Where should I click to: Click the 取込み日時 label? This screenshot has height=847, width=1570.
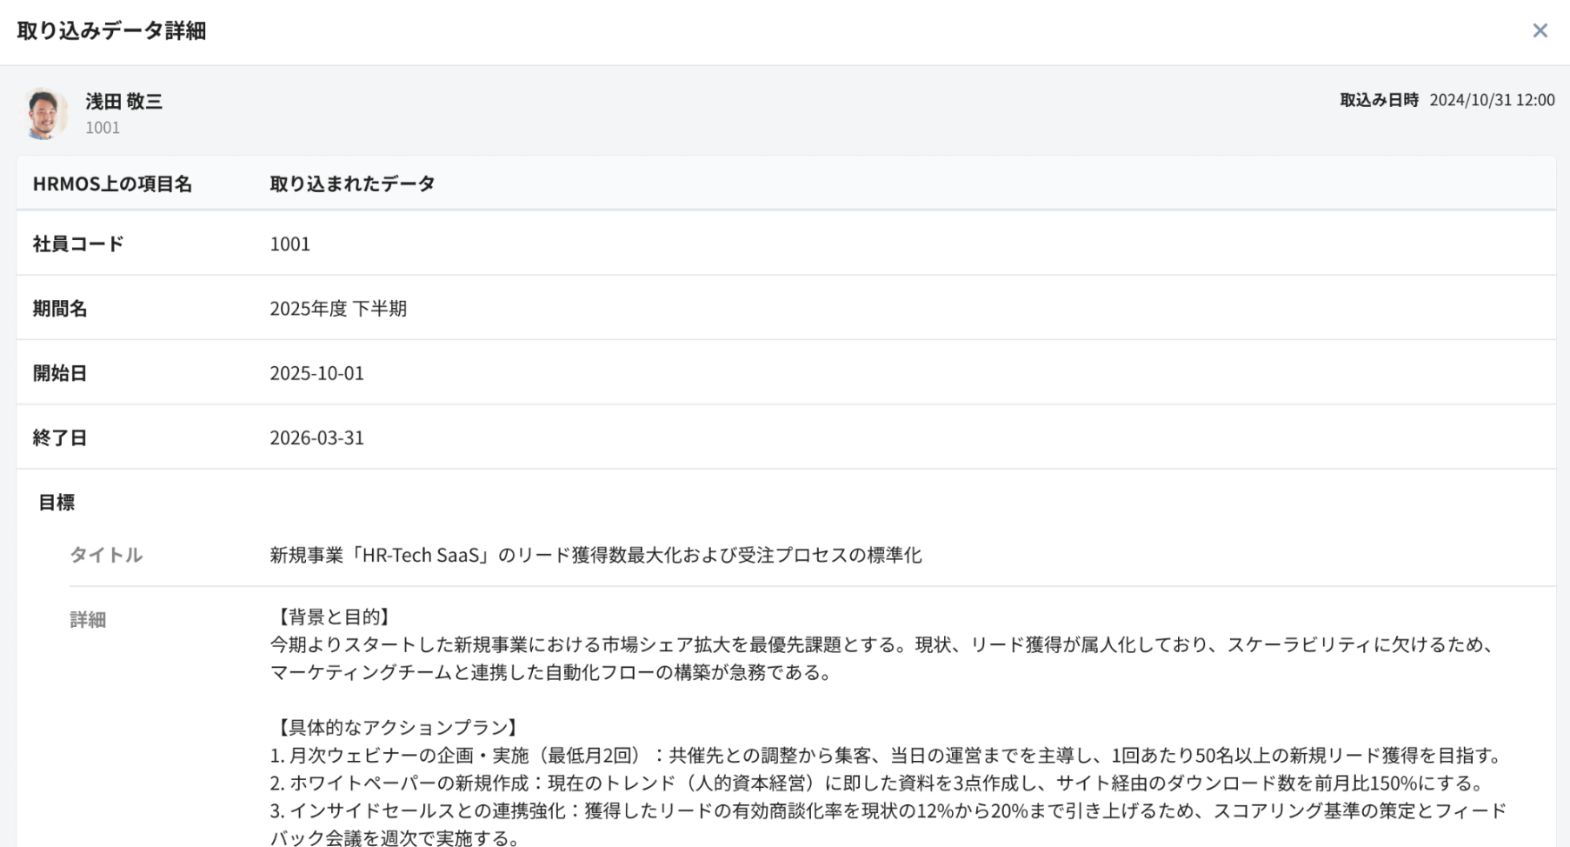click(x=1379, y=100)
